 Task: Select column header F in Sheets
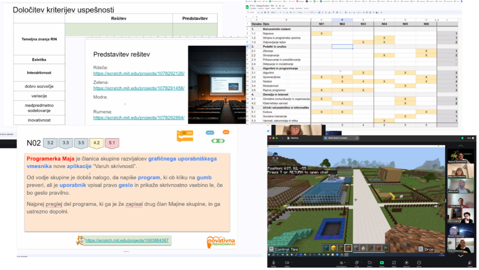(x=384, y=20)
